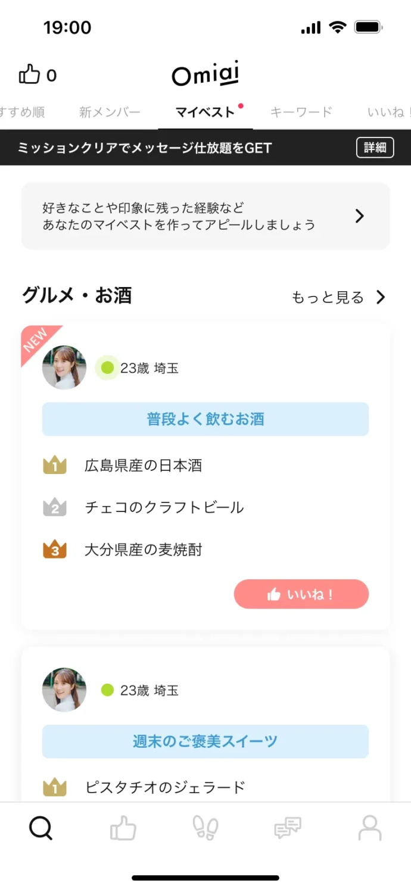Image resolution: width=411 pixels, height=889 pixels.
Task: Tap the Omiai logo
Action: click(x=205, y=74)
